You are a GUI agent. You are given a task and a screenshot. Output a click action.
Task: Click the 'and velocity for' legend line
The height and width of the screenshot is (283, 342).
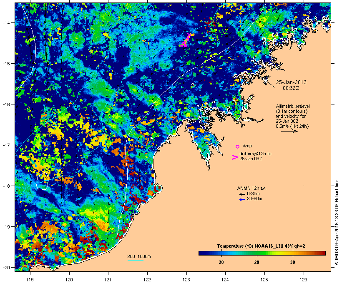coord(291,116)
